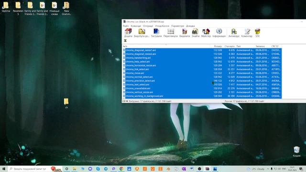
Task: Open Viber from the taskbar
Action: pos(114,169)
